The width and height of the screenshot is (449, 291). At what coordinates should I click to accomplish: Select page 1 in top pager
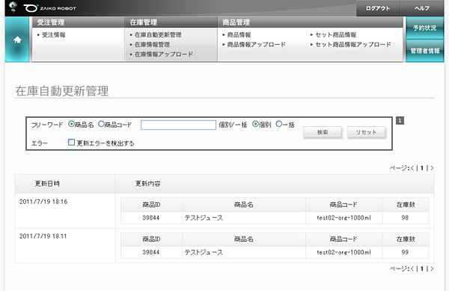(x=422, y=168)
